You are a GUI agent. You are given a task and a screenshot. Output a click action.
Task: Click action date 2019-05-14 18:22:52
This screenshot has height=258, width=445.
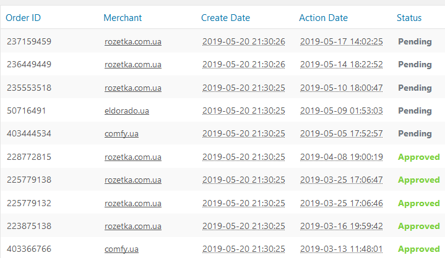tap(342, 64)
